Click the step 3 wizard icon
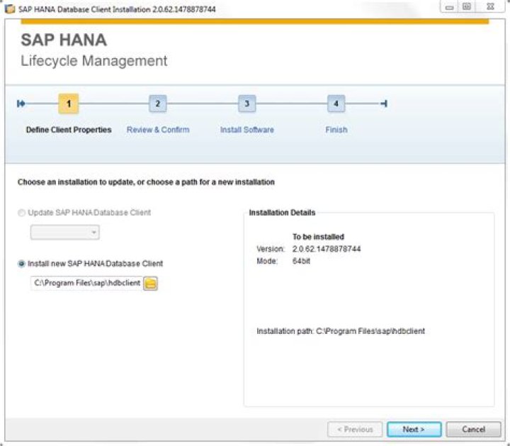 pos(246,104)
